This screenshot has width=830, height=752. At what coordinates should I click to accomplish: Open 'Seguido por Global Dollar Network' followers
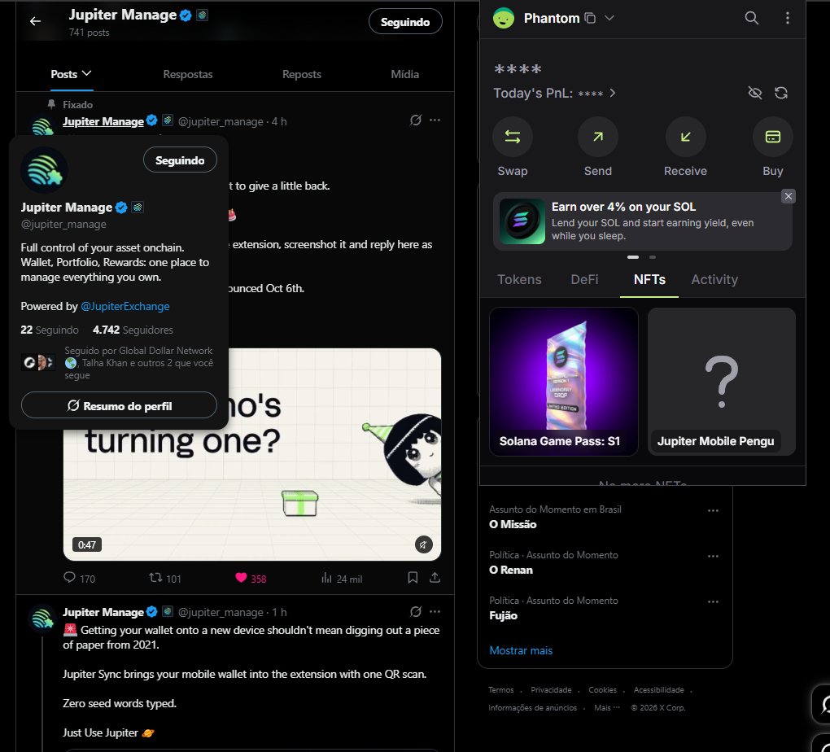[x=138, y=363]
